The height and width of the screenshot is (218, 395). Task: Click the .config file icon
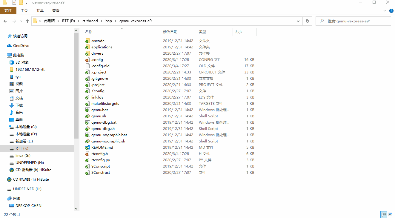tap(87, 60)
